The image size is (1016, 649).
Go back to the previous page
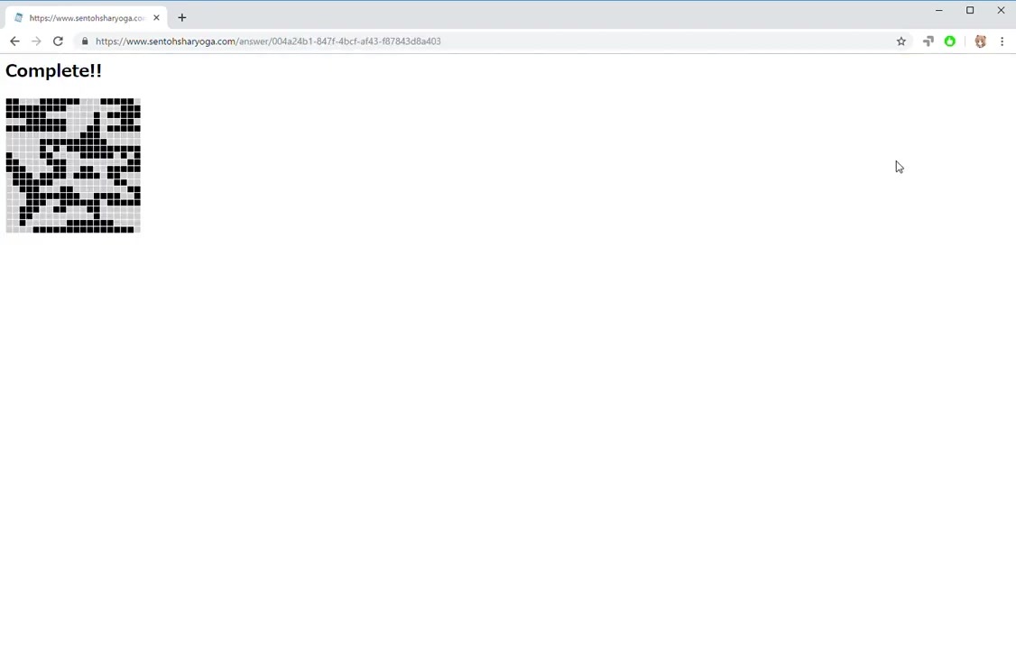click(14, 41)
